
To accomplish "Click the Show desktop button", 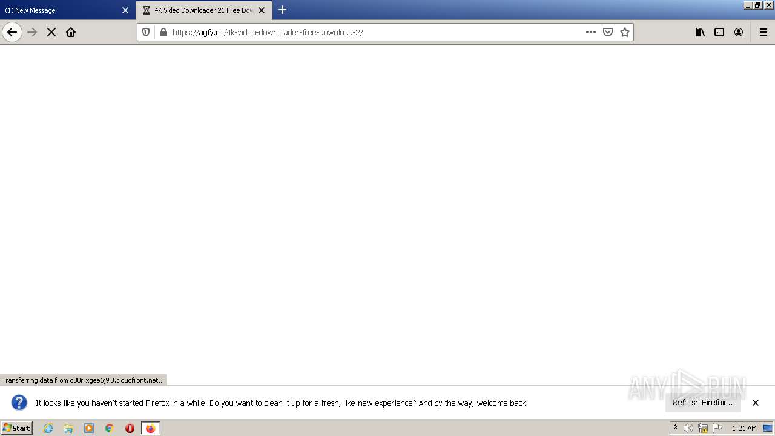I will (768, 428).
